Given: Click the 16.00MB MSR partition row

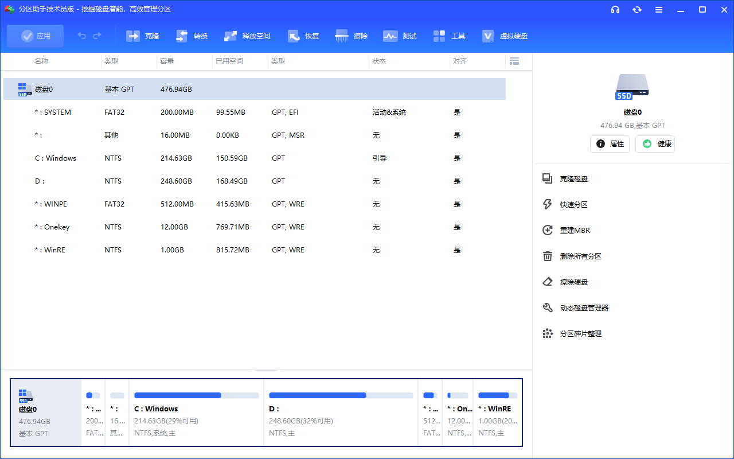Looking at the screenshot, I should (x=255, y=135).
